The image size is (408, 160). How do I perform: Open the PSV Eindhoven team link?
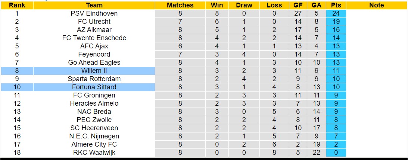tap(94, 13)
